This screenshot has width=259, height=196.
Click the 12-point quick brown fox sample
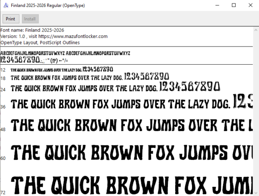(62, 69)
